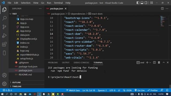Open the customize layout icon
Screen dimensions: 171x96
[x=151, y=3]
